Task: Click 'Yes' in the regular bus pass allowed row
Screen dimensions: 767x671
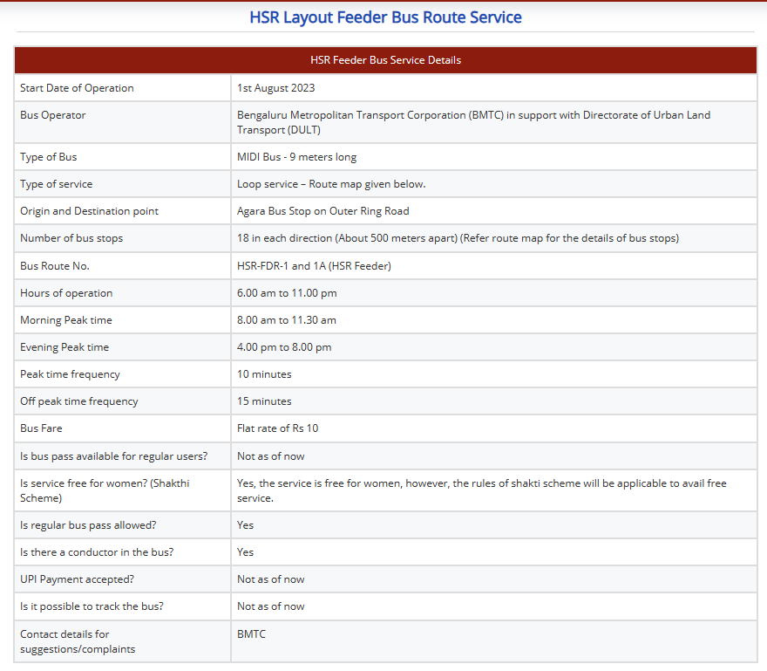Action: coord(246,525)
